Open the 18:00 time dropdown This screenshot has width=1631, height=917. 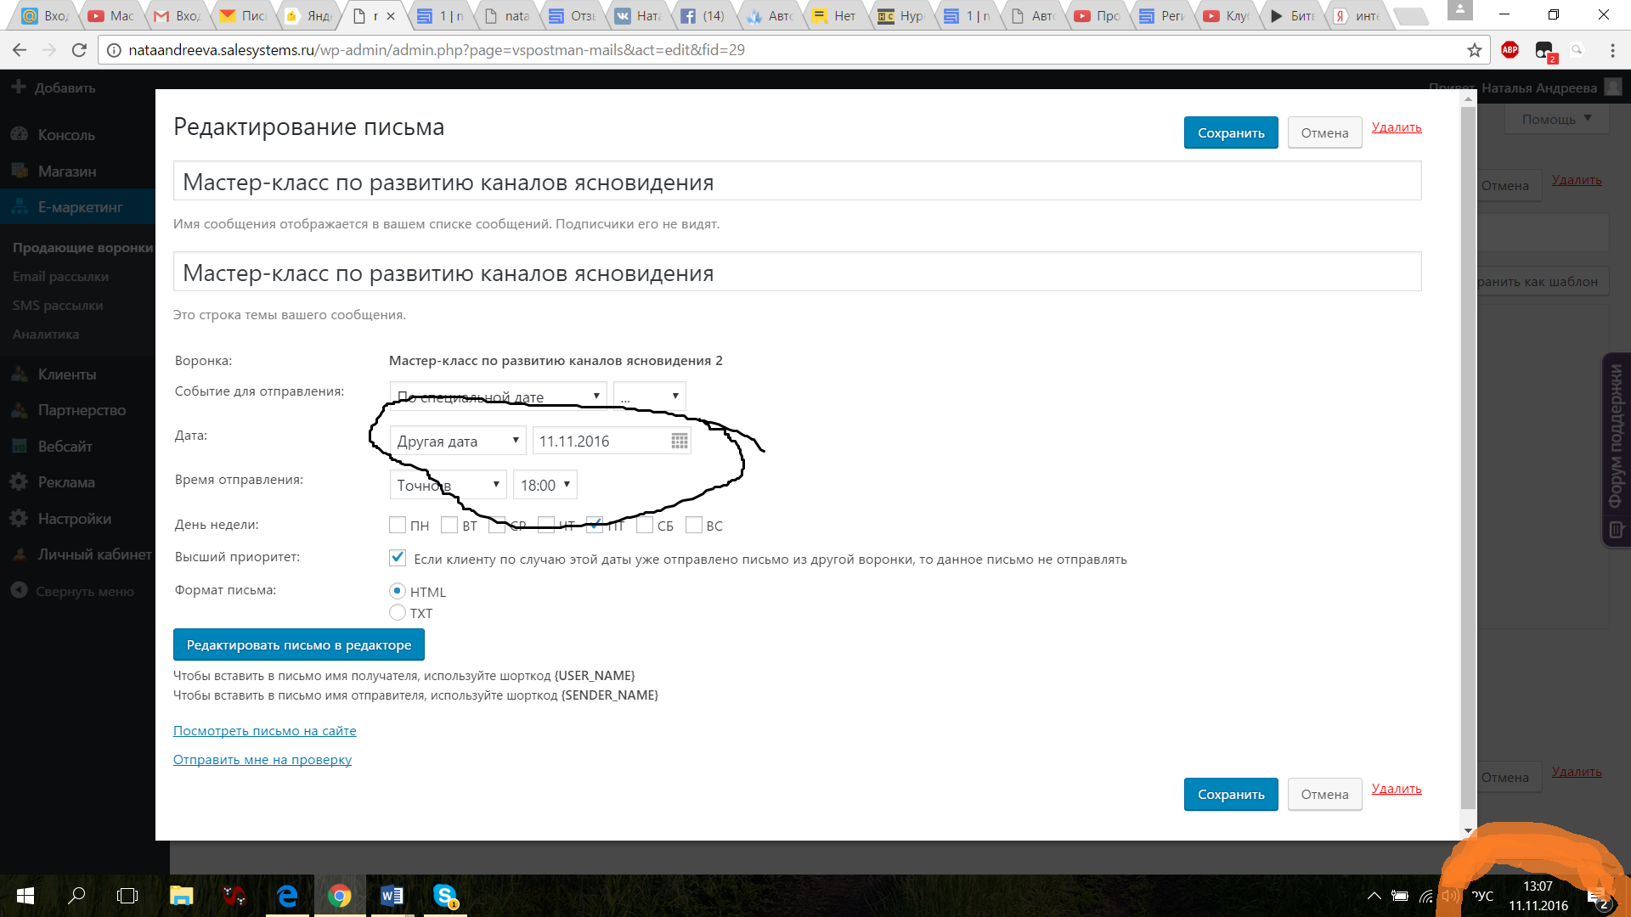(545, 485)
